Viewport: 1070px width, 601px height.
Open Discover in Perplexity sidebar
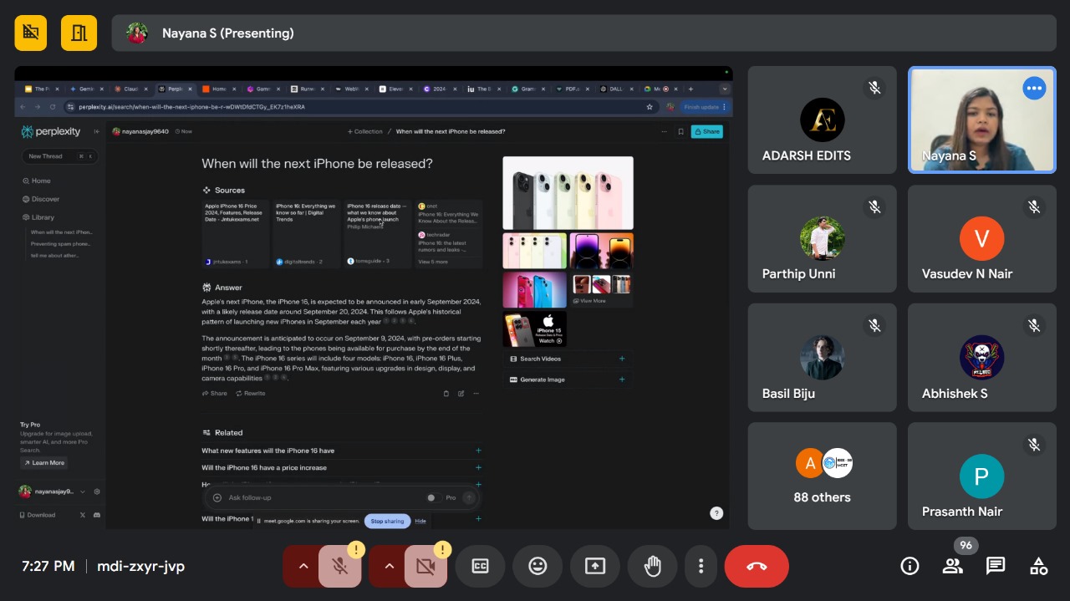tap(41, 199)
